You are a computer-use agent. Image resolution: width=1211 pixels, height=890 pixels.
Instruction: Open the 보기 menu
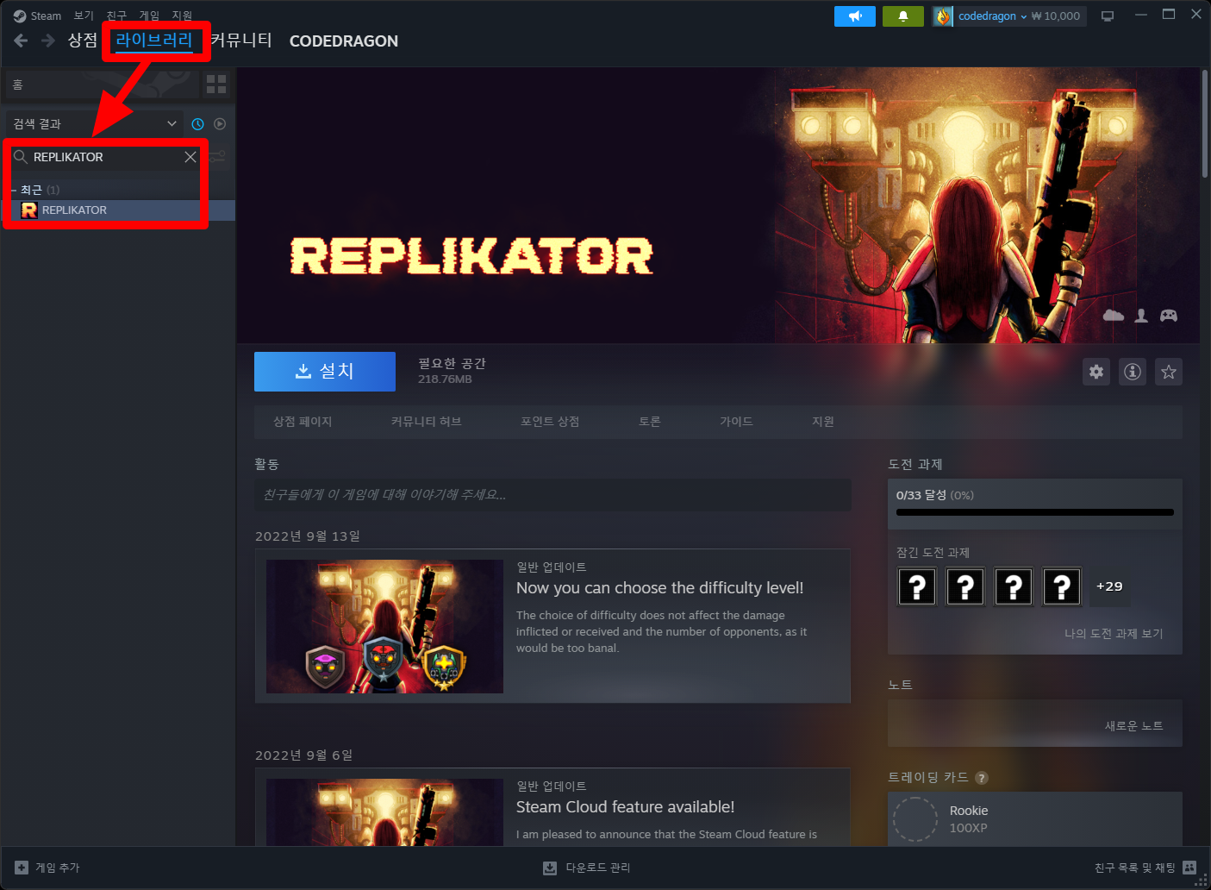tap(84, 16)
